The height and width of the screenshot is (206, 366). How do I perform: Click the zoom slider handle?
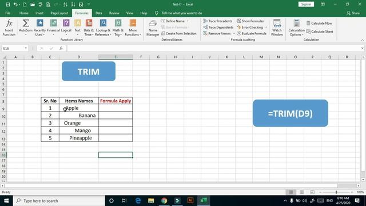coord(336,192)
